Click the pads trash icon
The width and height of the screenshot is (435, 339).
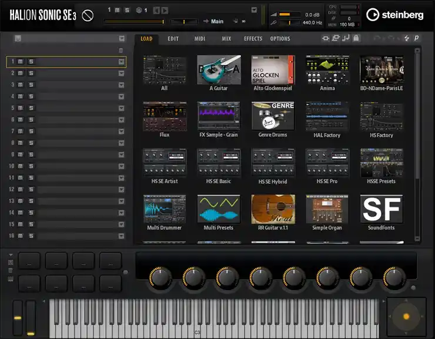tap(11, 270)
